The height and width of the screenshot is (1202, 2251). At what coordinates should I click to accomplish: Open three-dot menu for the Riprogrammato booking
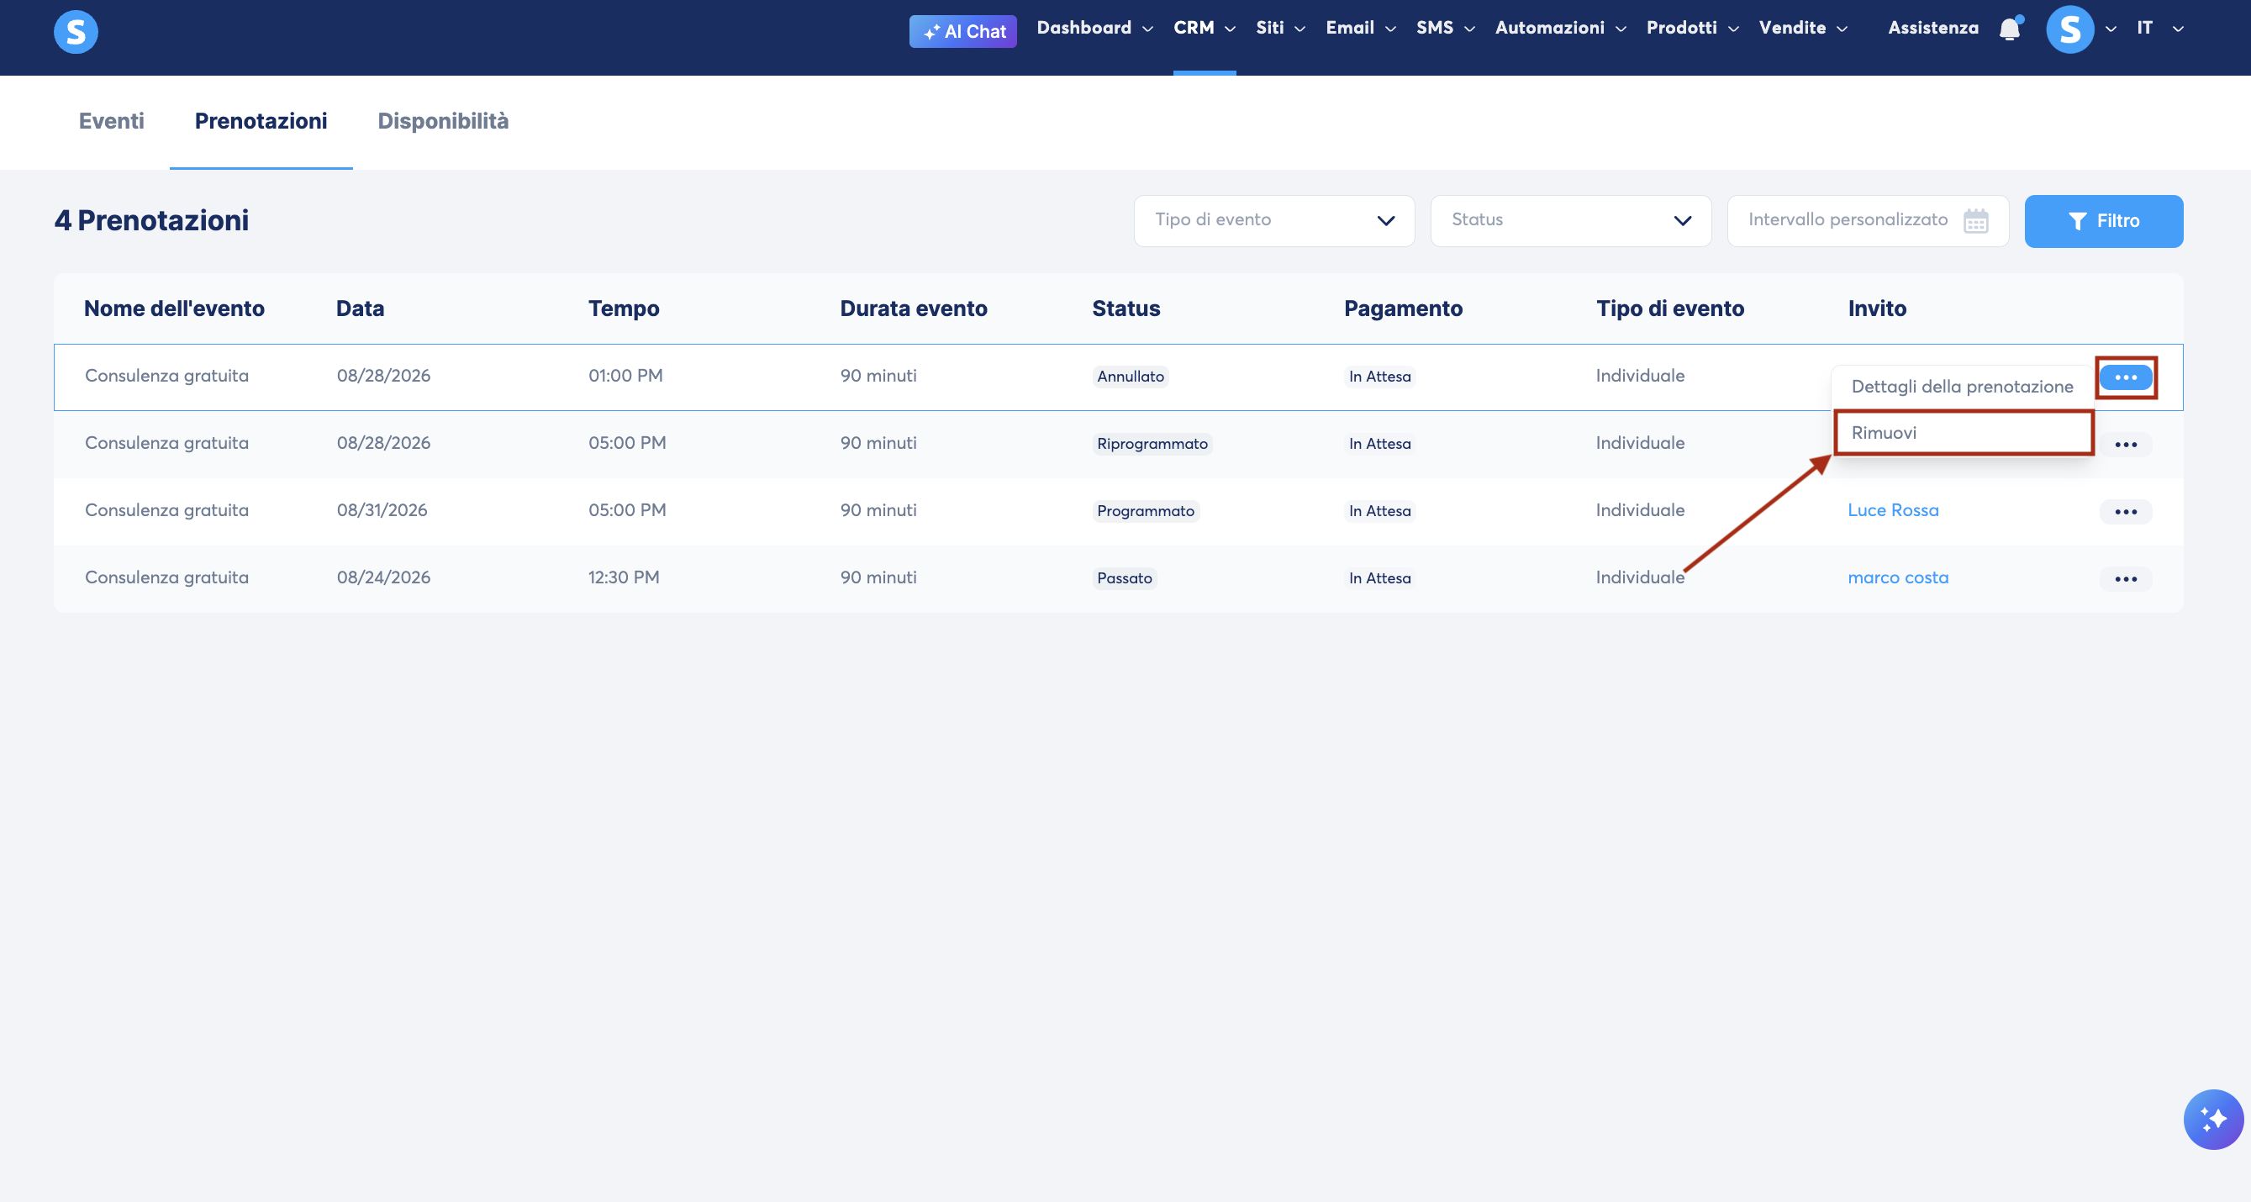(2125, 445)
